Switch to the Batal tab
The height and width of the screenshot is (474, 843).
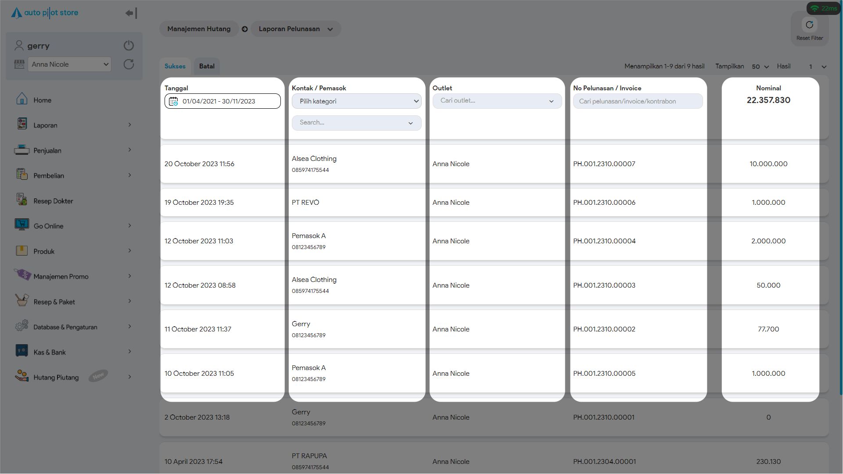(207, 66)
